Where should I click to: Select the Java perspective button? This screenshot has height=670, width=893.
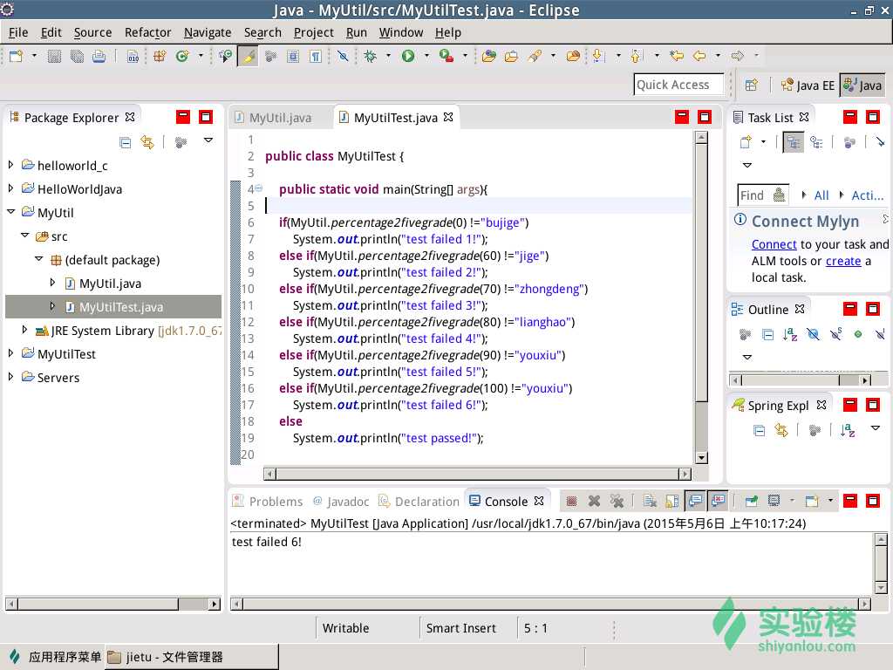click(x=862, y=85)
